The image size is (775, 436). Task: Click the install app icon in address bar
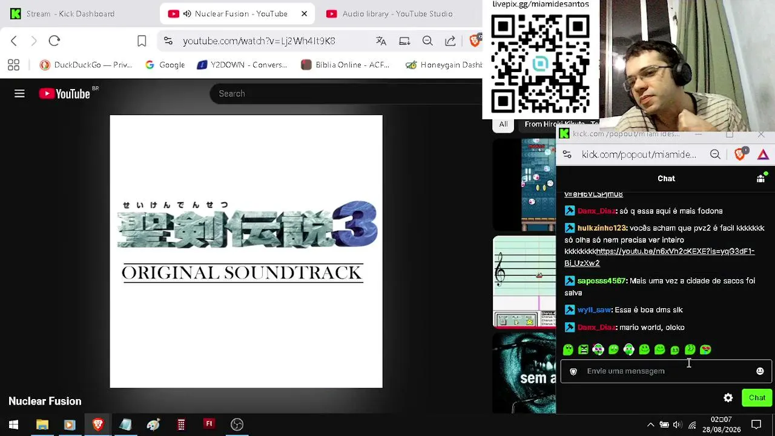tap(404, 41)
